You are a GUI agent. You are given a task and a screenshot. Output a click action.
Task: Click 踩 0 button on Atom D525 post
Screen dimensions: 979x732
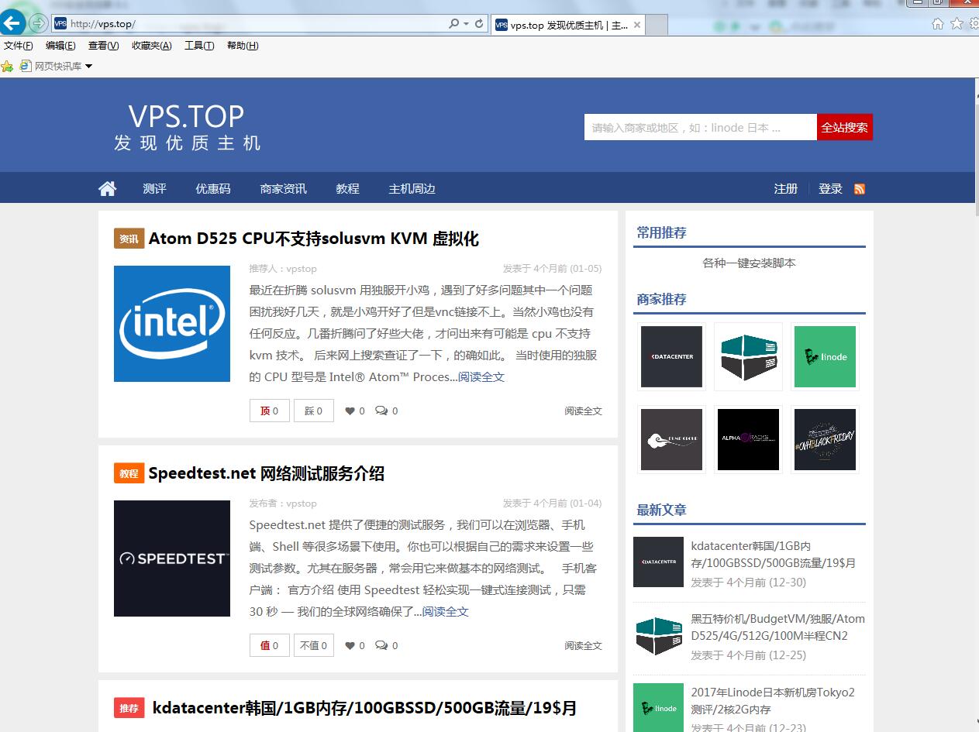point(314,411)
